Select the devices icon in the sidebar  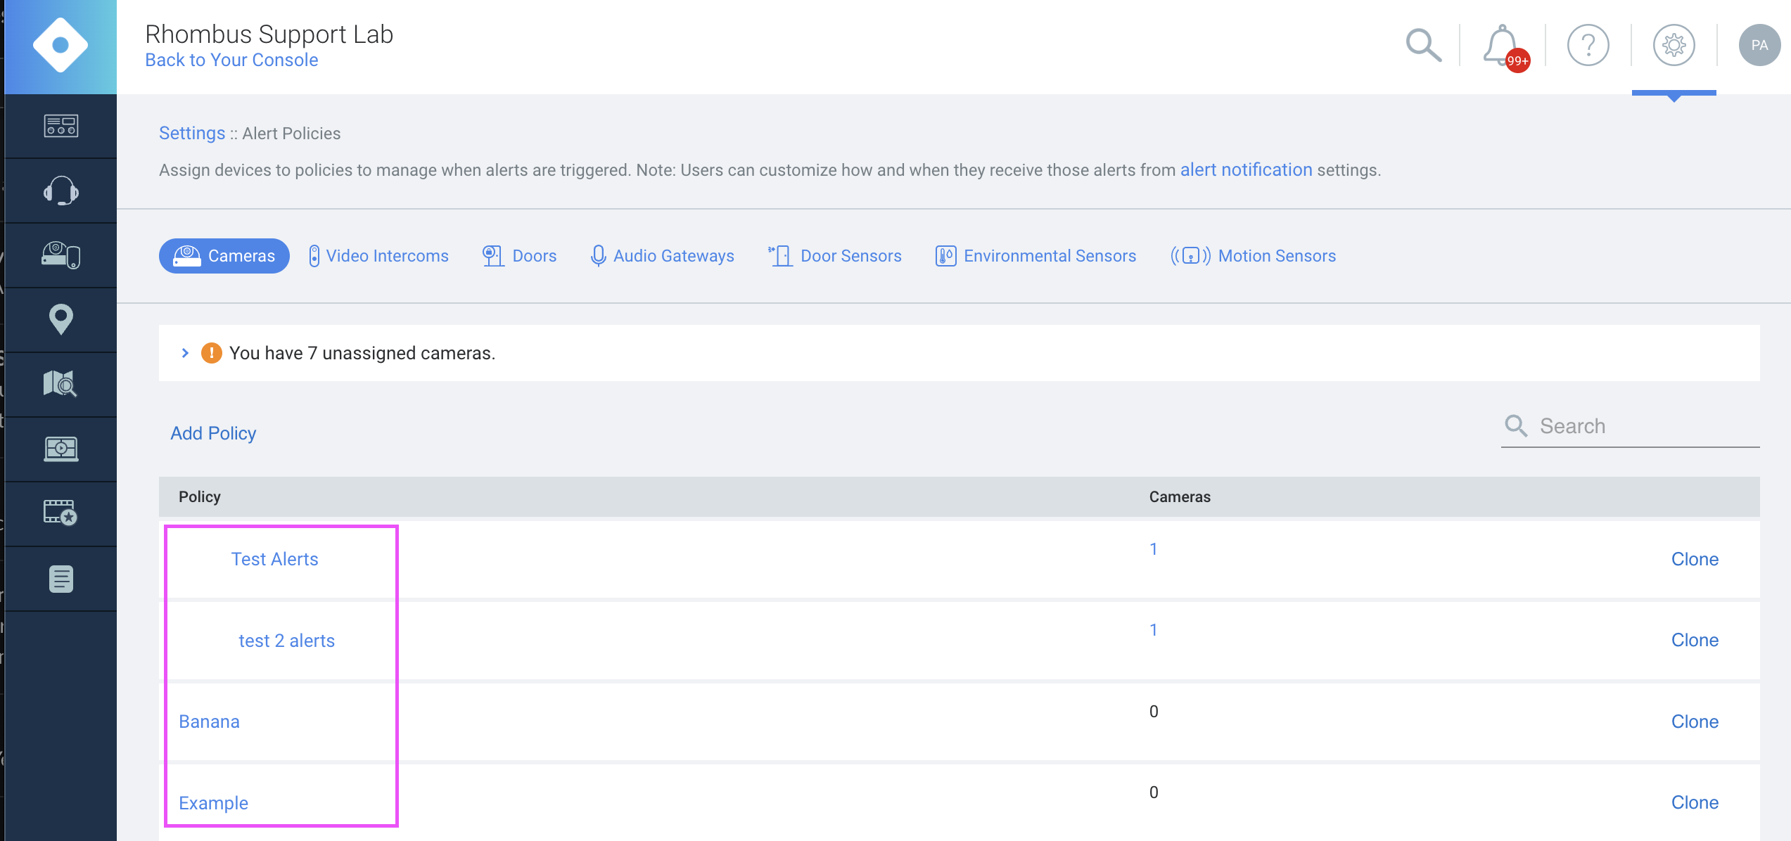60,255
